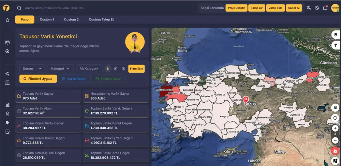This screenshot has width=341, height=166.
Task: Click the Toplam Kiralık Varlık Değeri card
Action: tap(48, 125)
